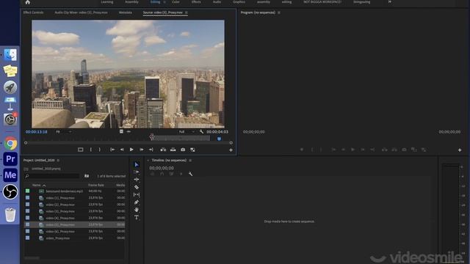Click blue marker on Source time ruler
Image resolution: width=470 pixels, height=264 pixels.
click(x=219, y=139)
